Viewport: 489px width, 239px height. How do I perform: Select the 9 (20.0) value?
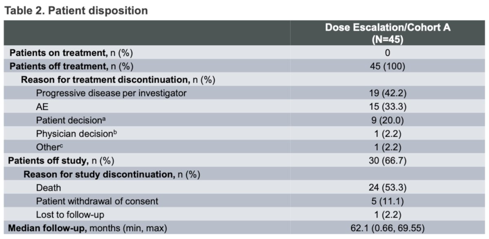[x=387, y=120]
